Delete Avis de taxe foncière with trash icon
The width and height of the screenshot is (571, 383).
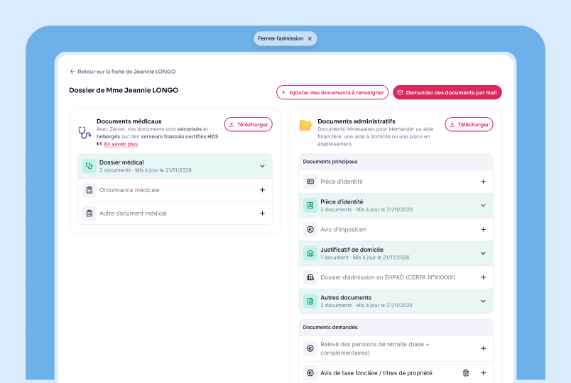(466, 373)
